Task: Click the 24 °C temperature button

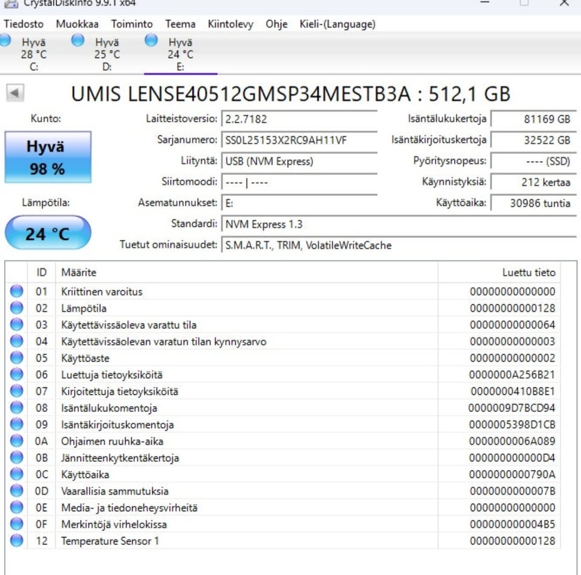Action: coord(48,233)
